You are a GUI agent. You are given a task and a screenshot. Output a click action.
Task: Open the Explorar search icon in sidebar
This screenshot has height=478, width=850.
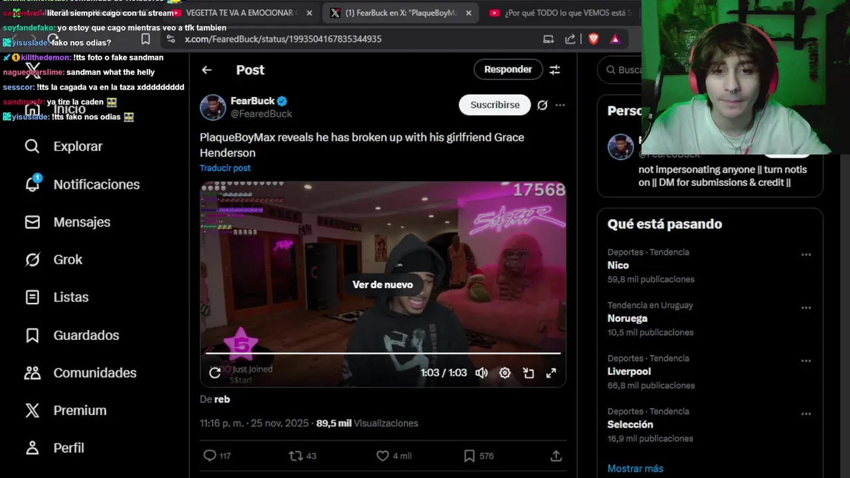pyautogui.click(x=32, y=146)
